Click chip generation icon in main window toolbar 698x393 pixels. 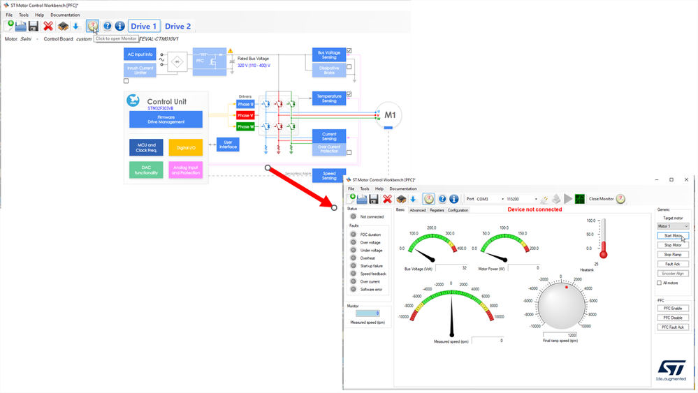(63, 27)
